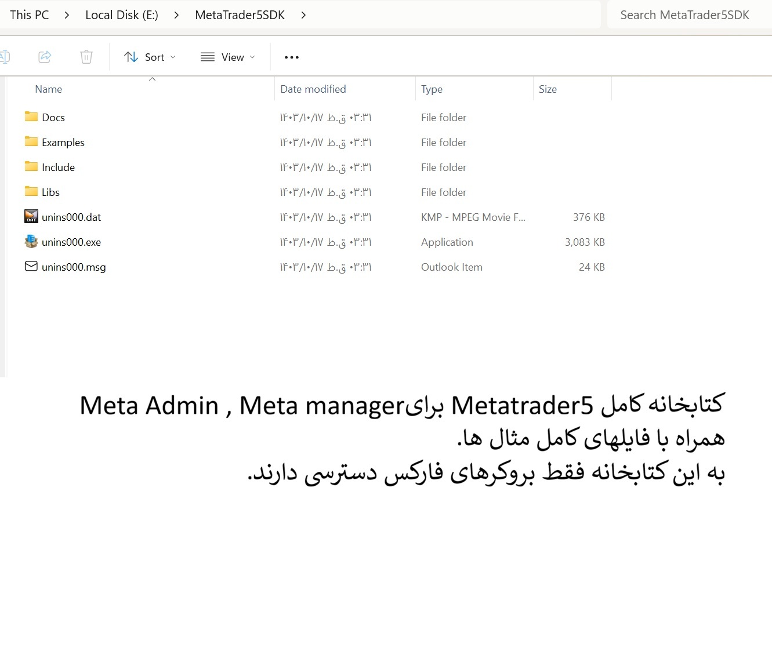Screen dimensions: 772x648
Task: Click the Outlook Item type cell
Action: [452, 267]
